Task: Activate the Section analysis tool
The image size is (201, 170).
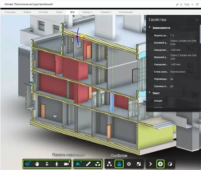Action: click(78, 164)
